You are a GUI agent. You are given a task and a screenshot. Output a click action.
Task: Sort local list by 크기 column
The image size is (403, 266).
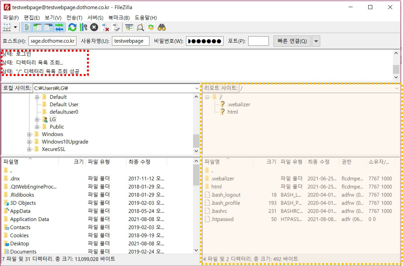click(72, 162)
